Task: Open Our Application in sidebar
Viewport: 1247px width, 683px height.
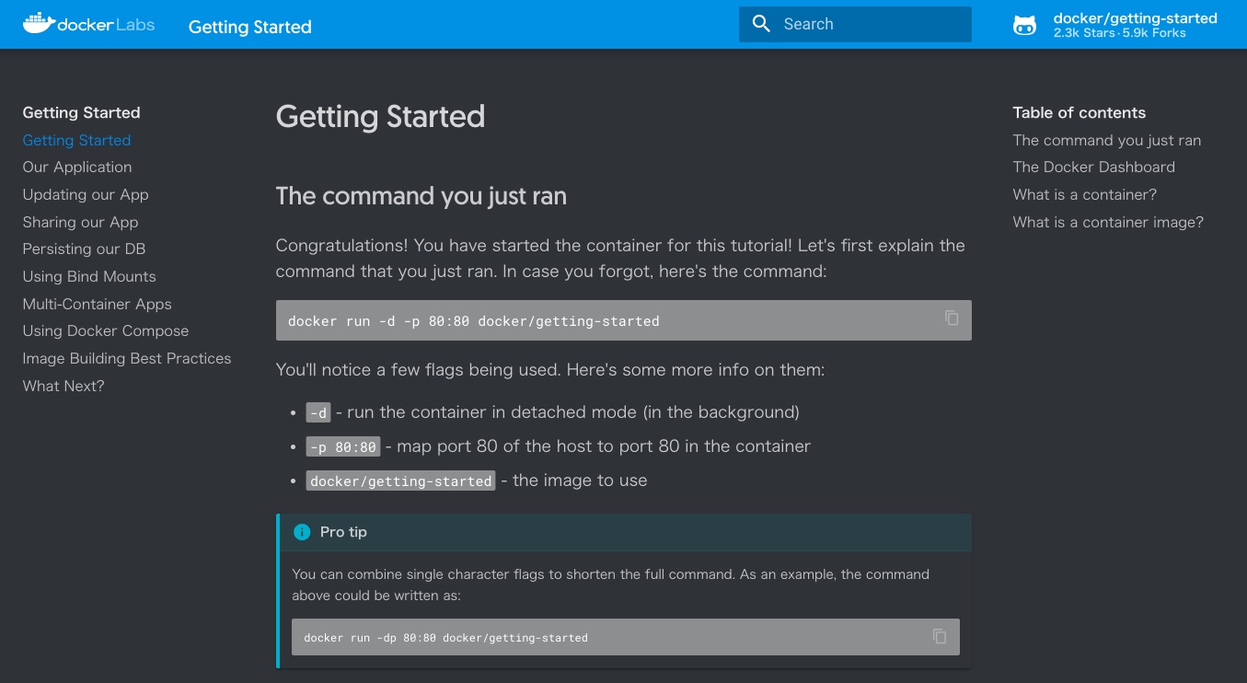Action: click(77, 168)
